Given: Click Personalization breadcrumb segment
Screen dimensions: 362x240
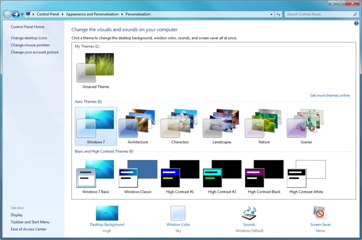Looking at the screenshot, I should click(138, 14).
